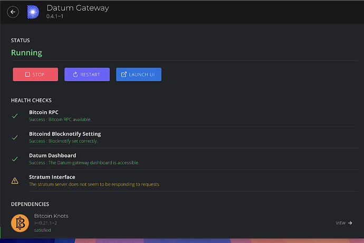Select the Stratum Interface title

tap(52, 177)
